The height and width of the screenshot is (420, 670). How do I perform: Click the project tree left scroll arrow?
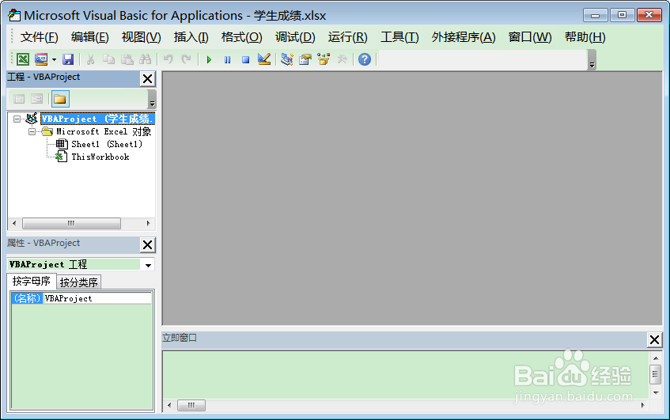coord(14,223)
